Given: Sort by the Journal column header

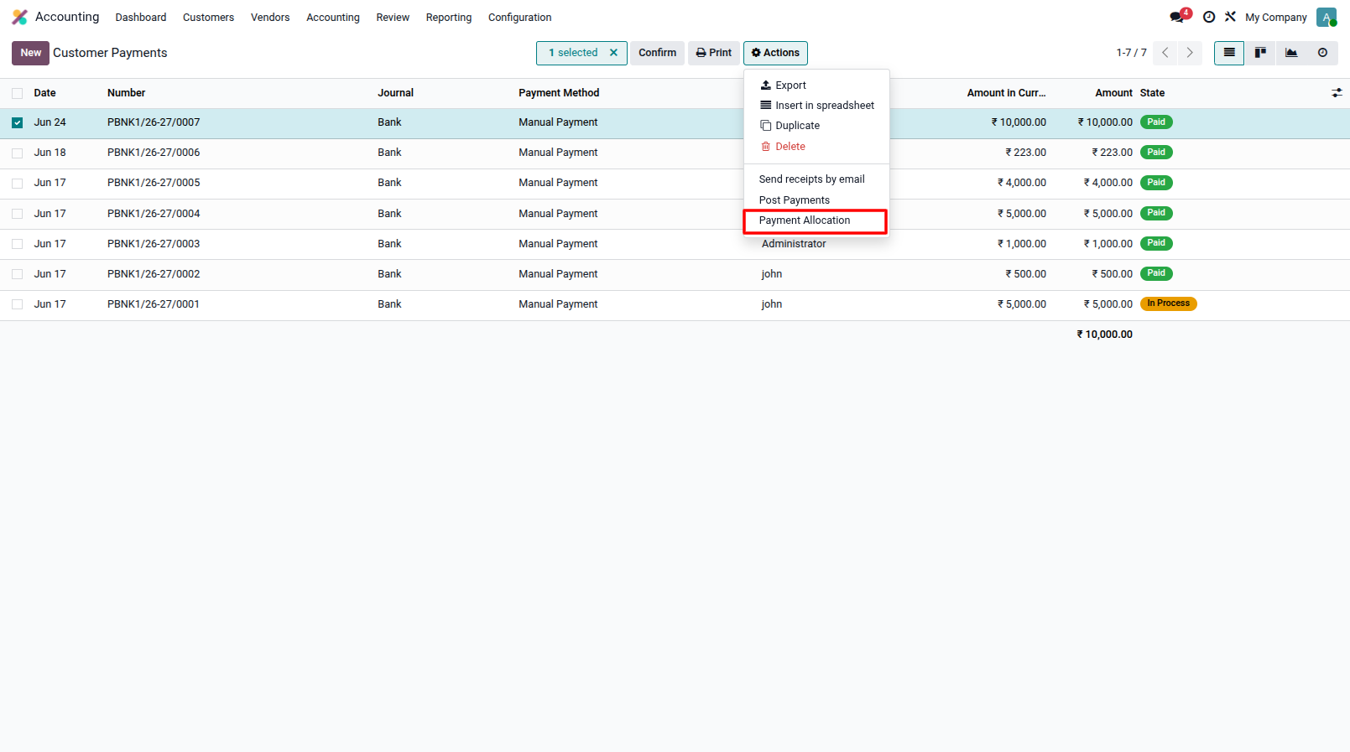Looking at the screenshot, I should 395,93.
